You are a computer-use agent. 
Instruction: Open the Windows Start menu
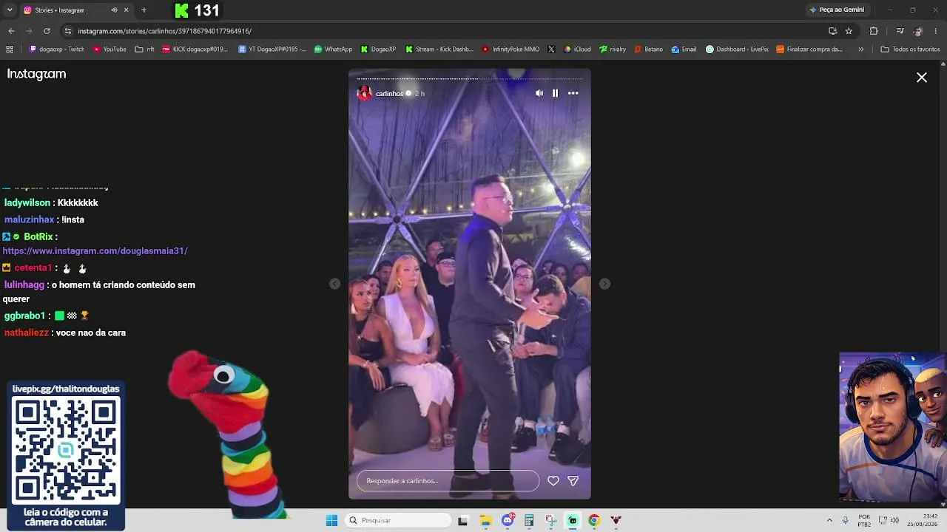pyautogui.click(x=331, y=520)
